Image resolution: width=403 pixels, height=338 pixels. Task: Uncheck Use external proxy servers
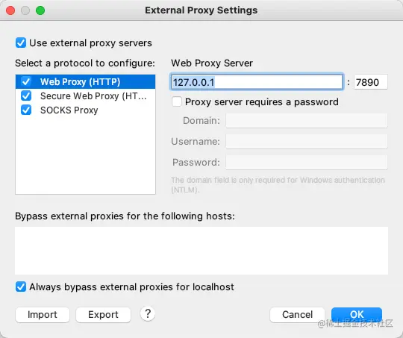[x=21, y=43]
